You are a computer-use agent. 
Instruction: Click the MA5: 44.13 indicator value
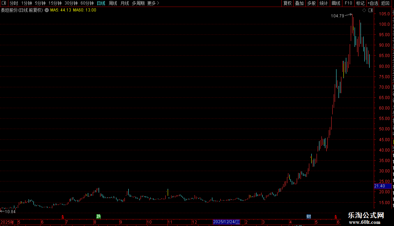coord(61,10)
